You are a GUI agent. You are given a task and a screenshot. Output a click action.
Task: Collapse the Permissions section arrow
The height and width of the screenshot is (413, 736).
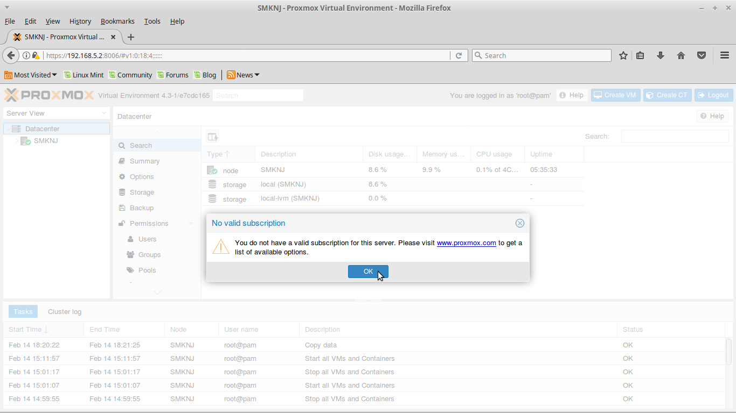coord(191,224)
